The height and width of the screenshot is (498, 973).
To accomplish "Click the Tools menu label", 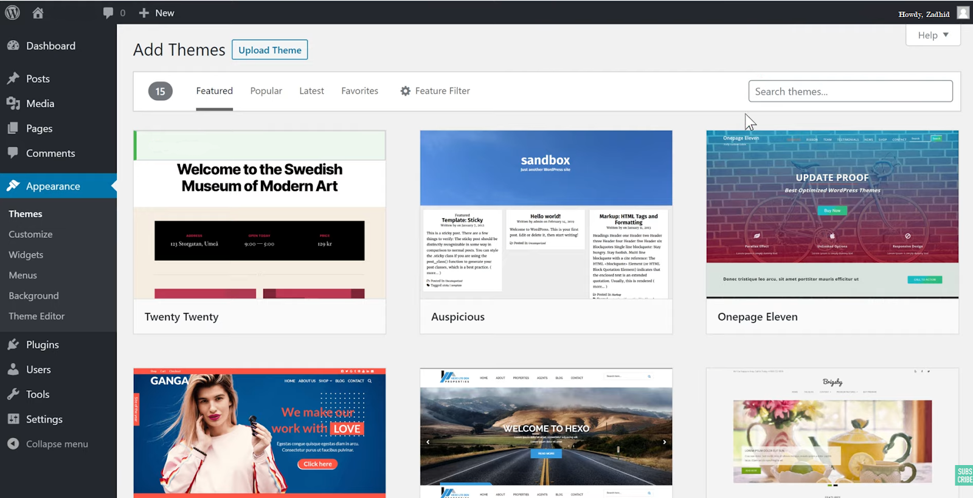I will pos(38,395).
